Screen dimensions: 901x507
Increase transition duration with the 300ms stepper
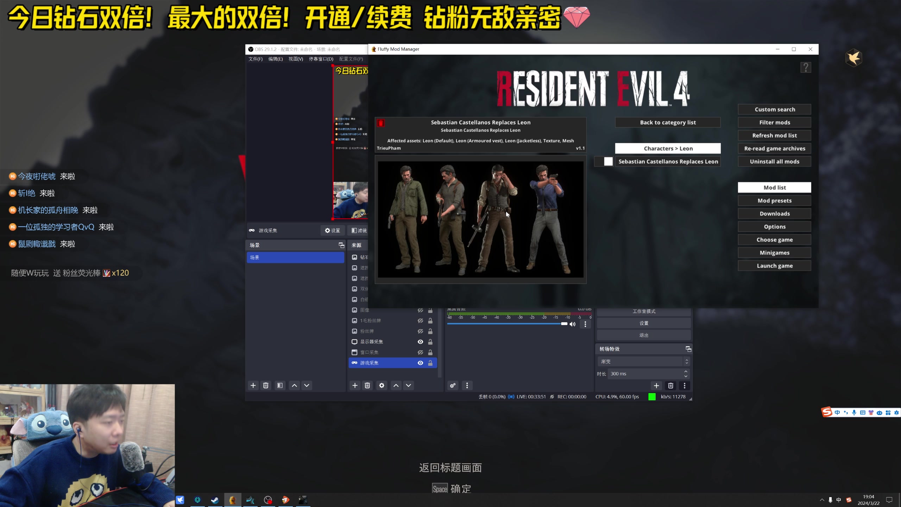point(686,371)
